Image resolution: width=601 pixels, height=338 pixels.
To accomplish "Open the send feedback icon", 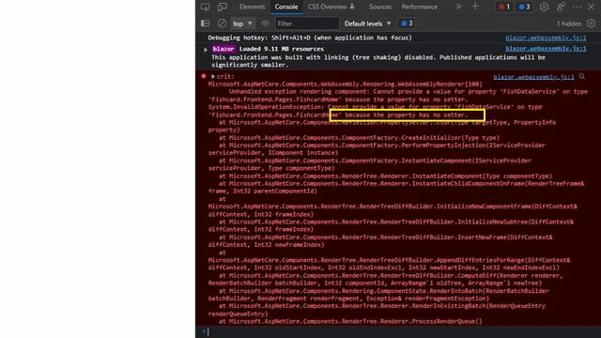I will tap(561, 7).
